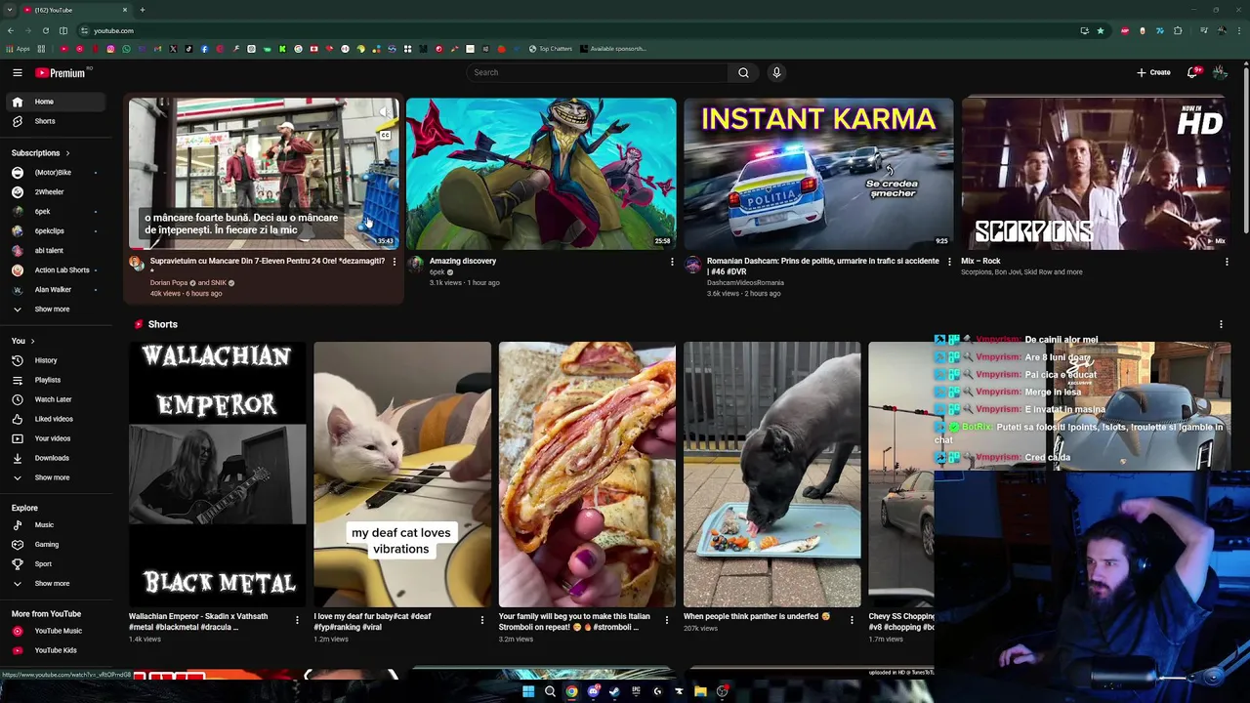The height and width of the screenshot is (703, 1250).
Task: Open Dorian Popa channel link
Action: [170, 283]
